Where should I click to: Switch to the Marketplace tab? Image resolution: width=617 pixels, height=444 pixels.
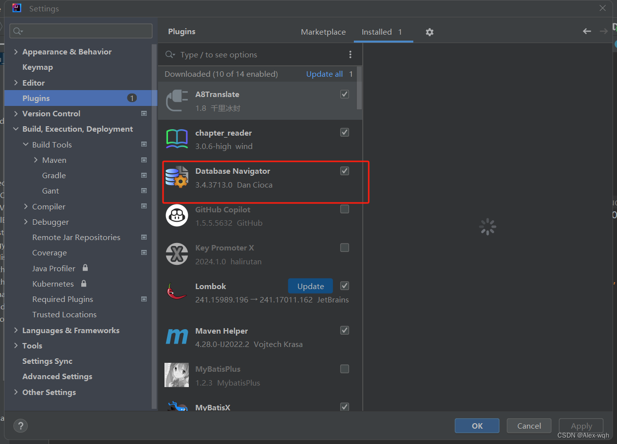323,32
